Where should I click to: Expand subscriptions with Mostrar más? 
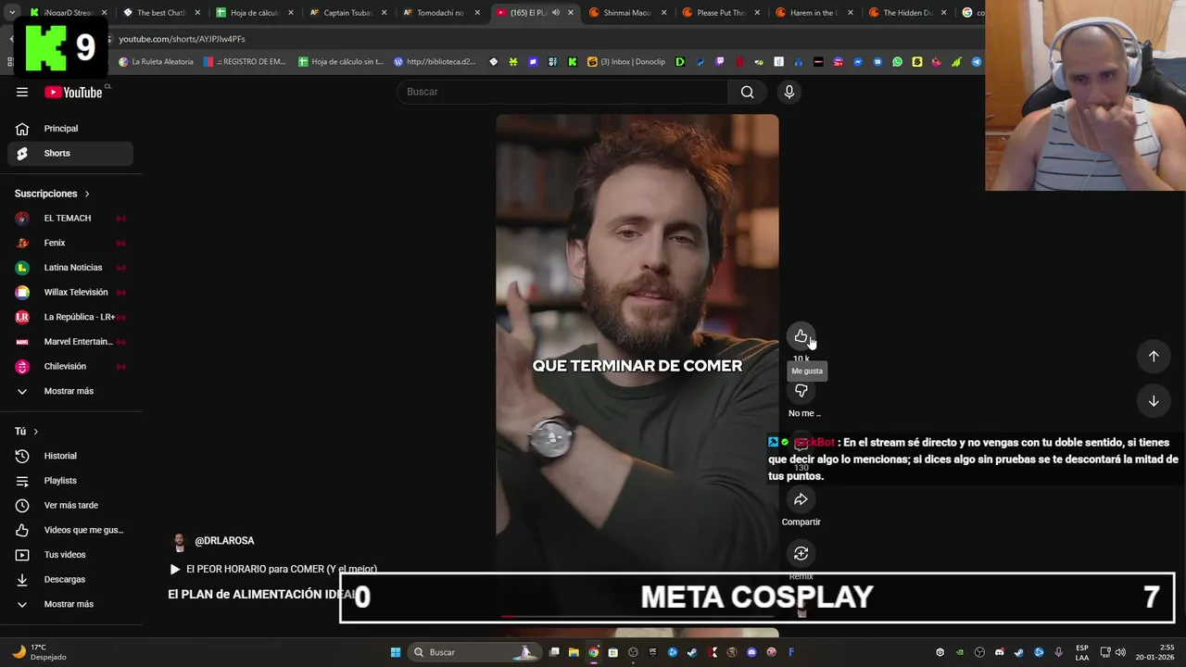[70, 391]
